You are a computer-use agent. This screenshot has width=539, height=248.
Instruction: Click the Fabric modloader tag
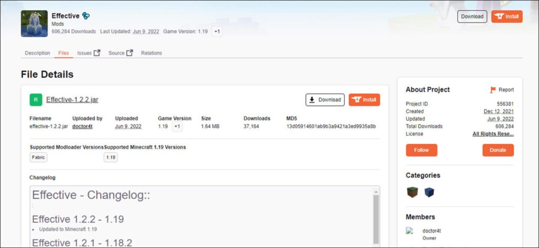38,157
